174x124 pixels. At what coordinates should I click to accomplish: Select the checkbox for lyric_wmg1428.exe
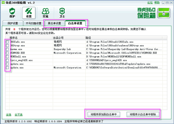pos(7,60)
